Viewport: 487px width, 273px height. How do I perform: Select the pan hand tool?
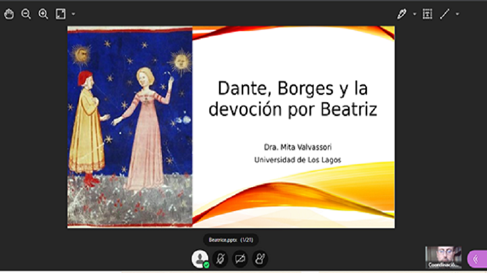tap(9, 14)
